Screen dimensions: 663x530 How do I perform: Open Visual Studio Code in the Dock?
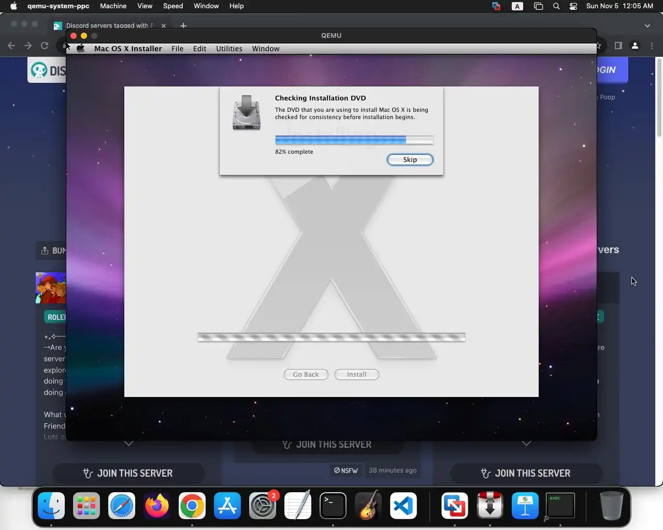[403, 505]
